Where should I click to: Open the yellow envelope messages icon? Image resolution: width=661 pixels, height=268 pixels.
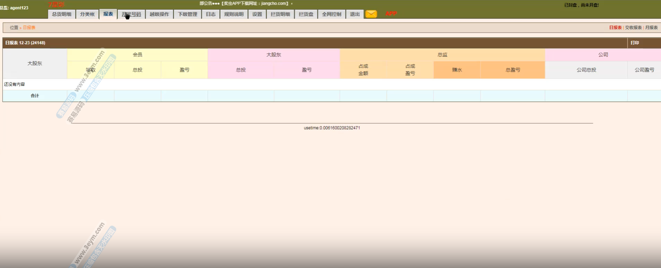(371, 14)
